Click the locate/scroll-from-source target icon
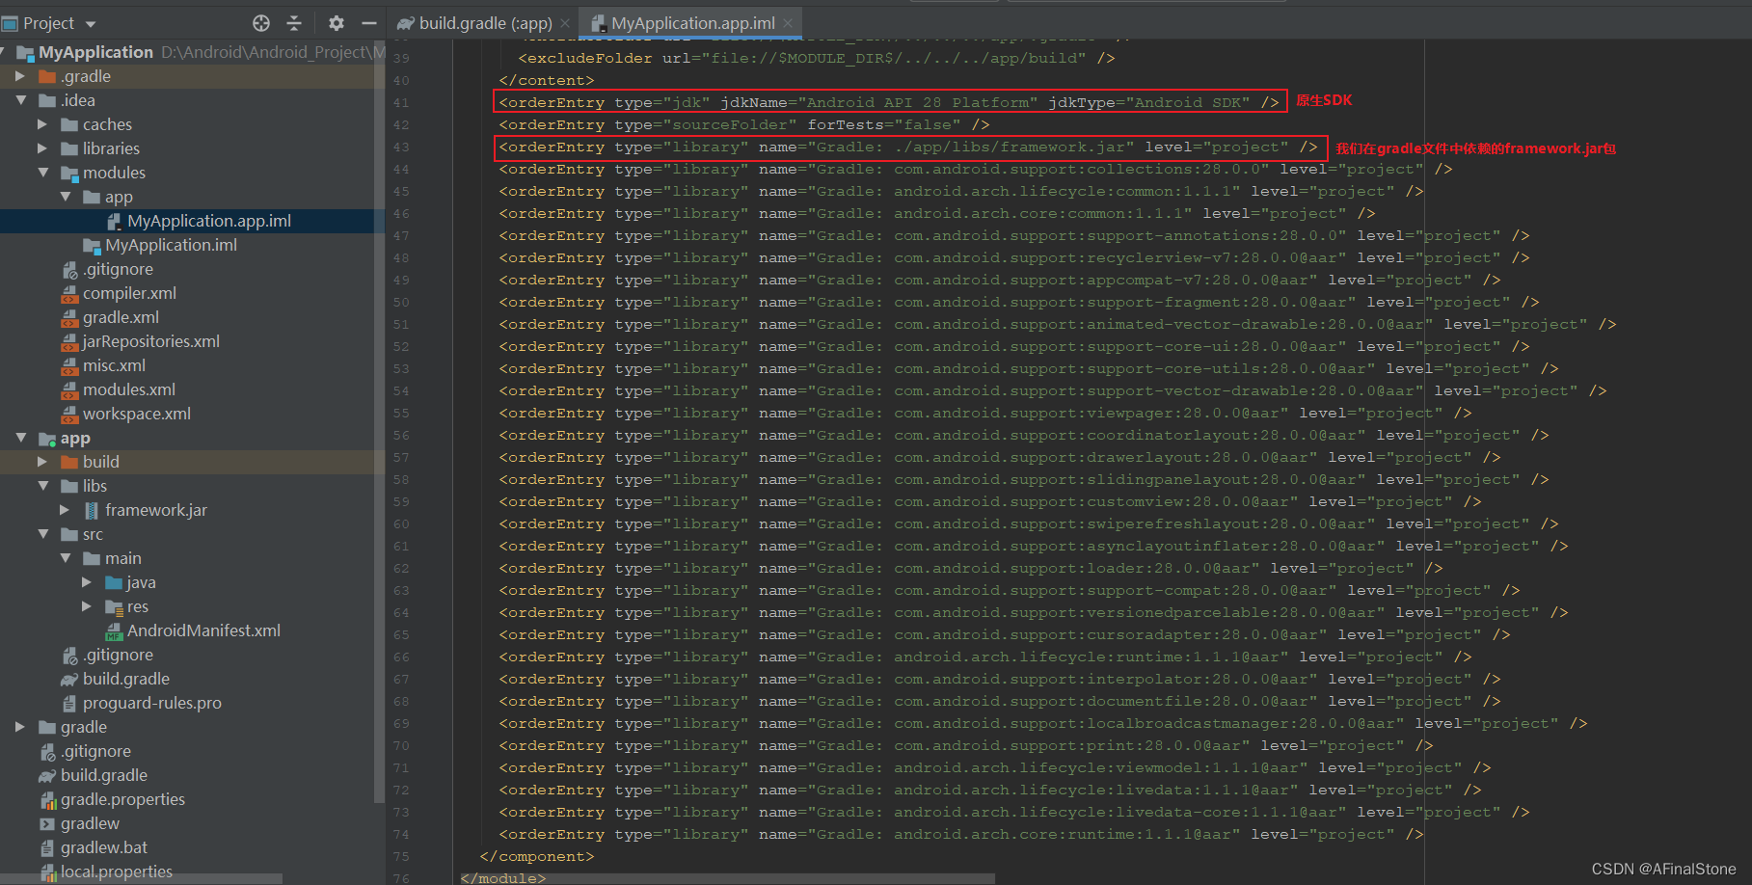1752x885 pixels. click(261, 23)
